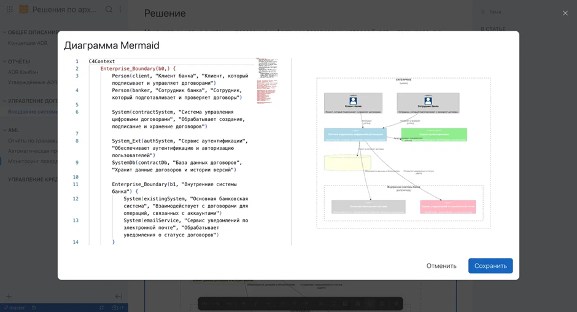The height and width of the screenshot is (312, 577).
Task: Open the three-dot menu in sidebar header
Action: tap(120, 9)
